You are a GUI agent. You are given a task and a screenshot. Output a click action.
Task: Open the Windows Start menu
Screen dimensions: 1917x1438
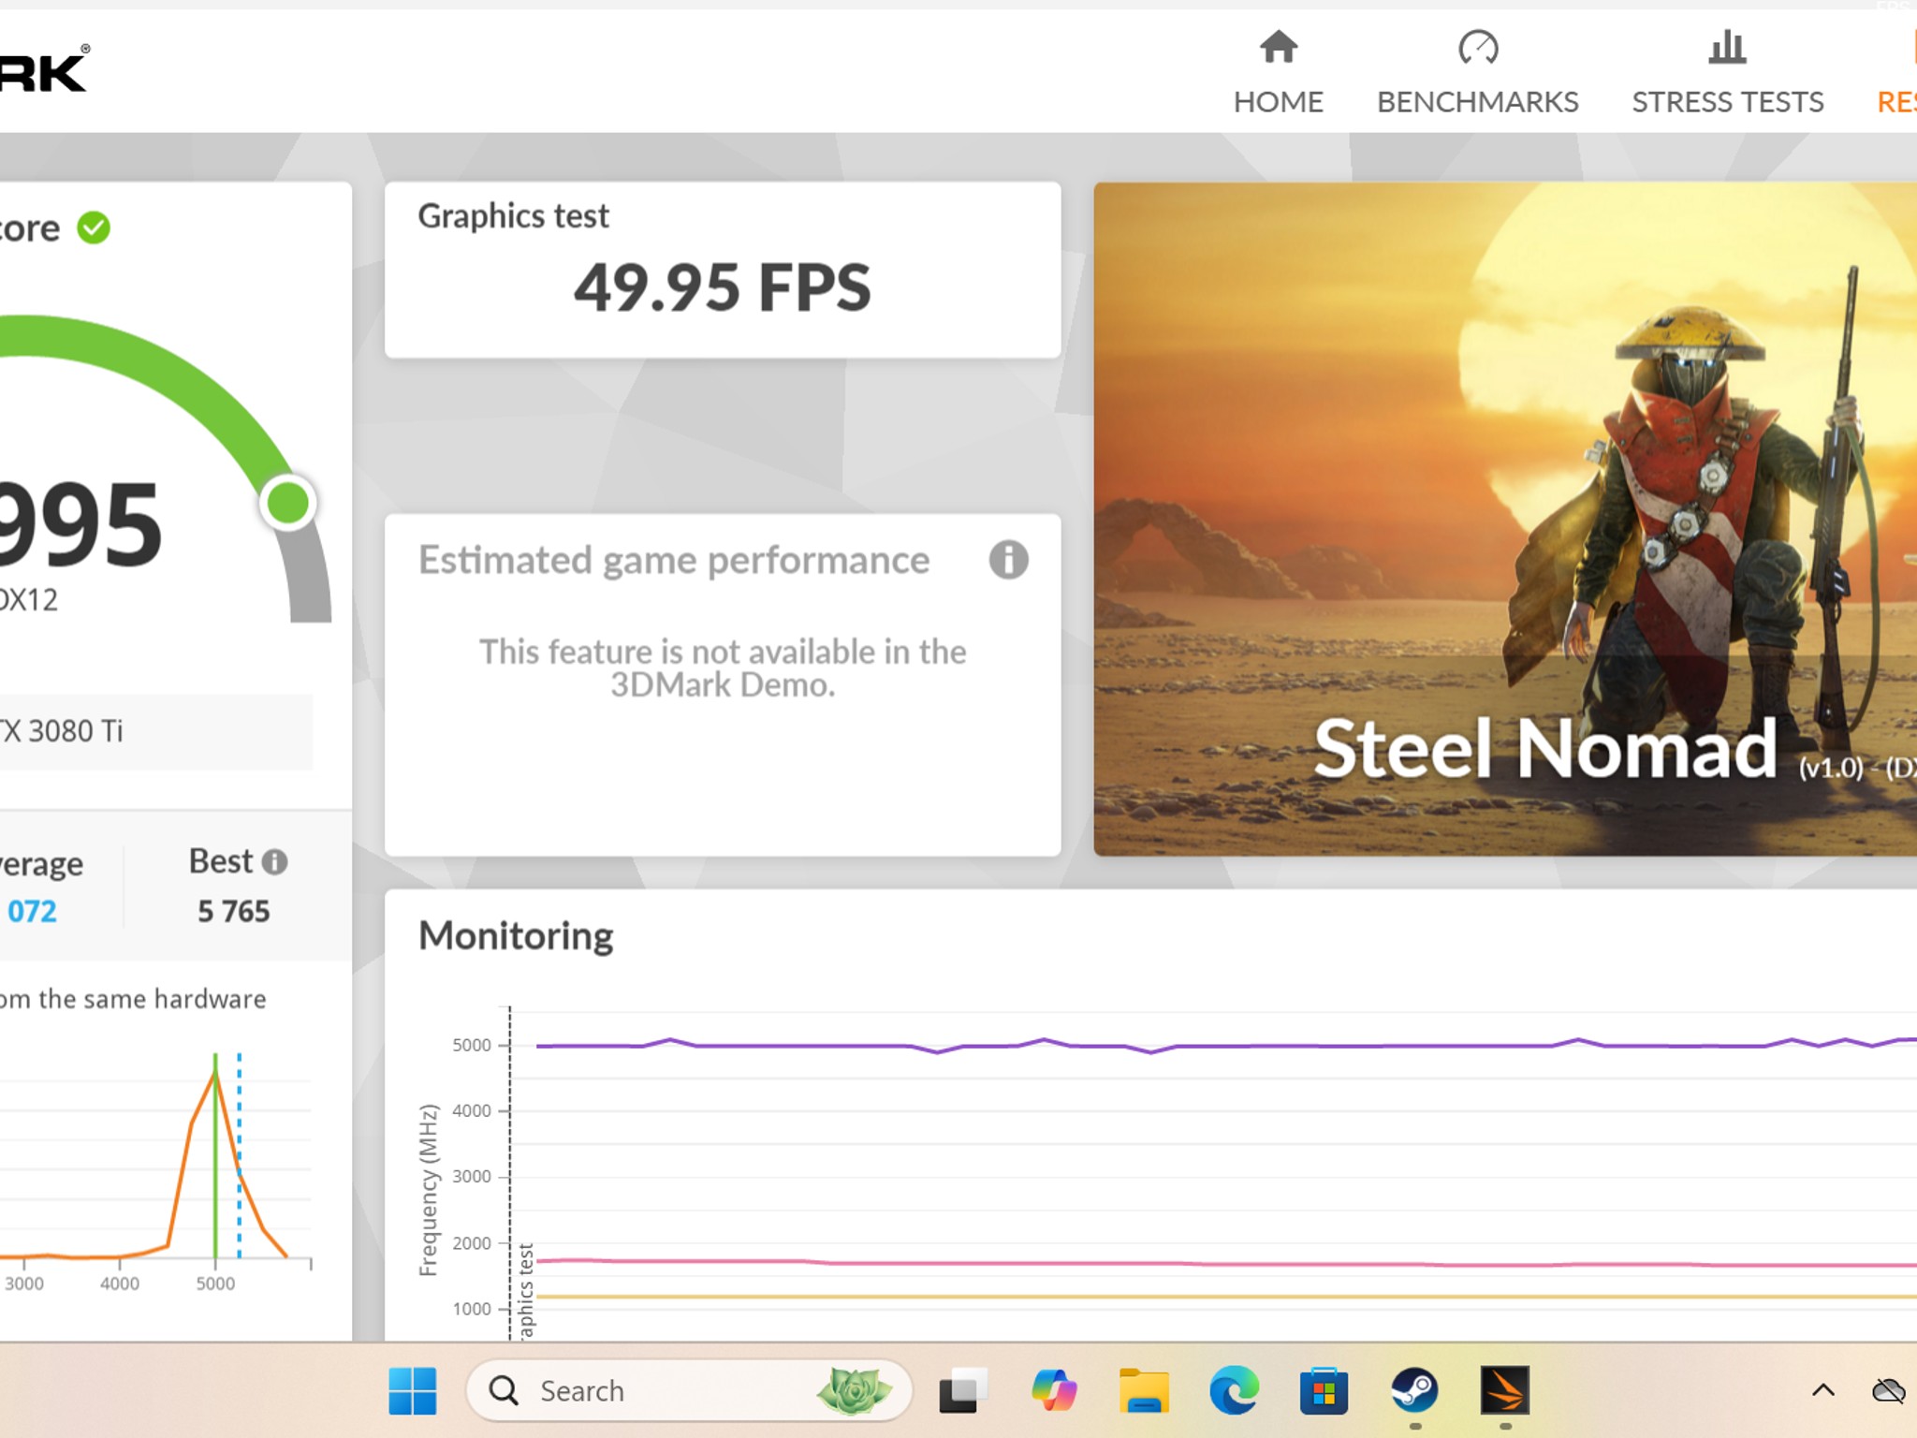(412, 1391)
